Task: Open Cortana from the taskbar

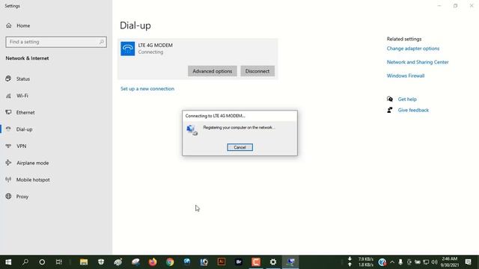Action: (x=42, y=262)
